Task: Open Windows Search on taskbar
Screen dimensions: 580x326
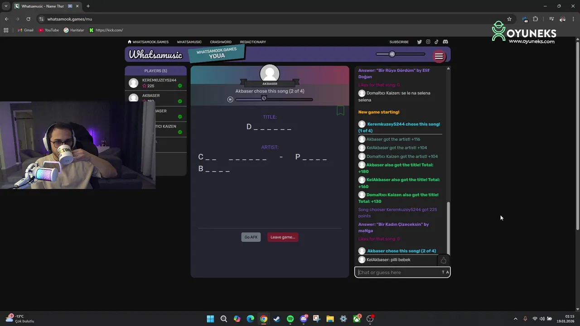Action: [x=224, y=319]
